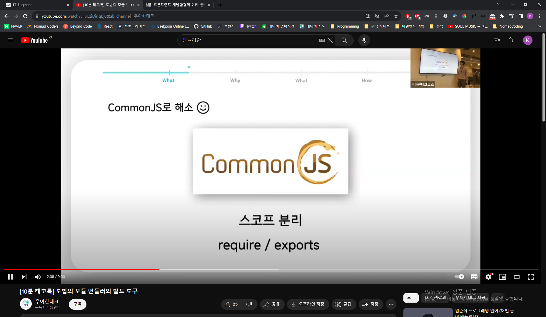Mute the video volume
The image size is (546, 317).
point(38,277)
